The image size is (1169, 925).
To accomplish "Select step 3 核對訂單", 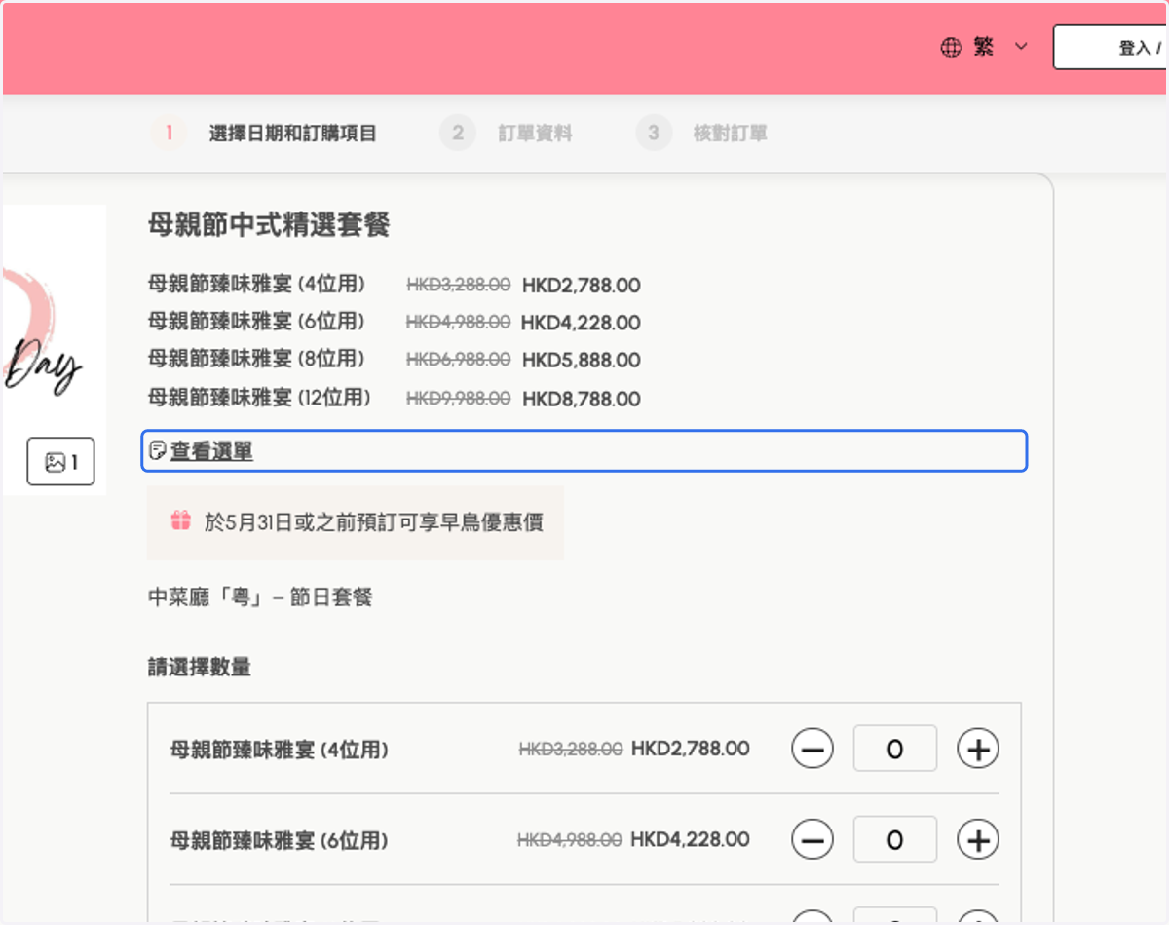I will 701,134.
